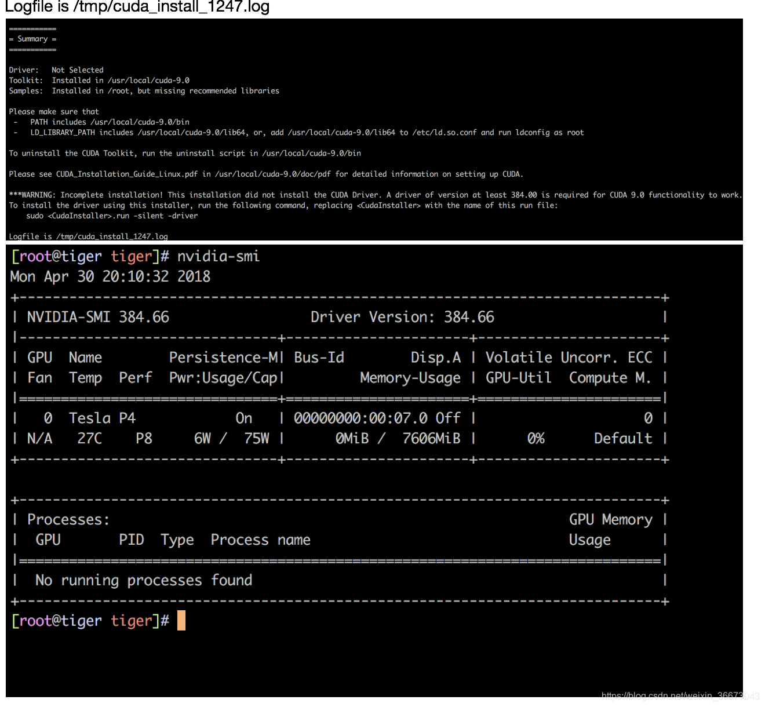The image size is (765, 707).
Task: Click 'Driver Version: 384.66' text
Action: click(402, 317)
